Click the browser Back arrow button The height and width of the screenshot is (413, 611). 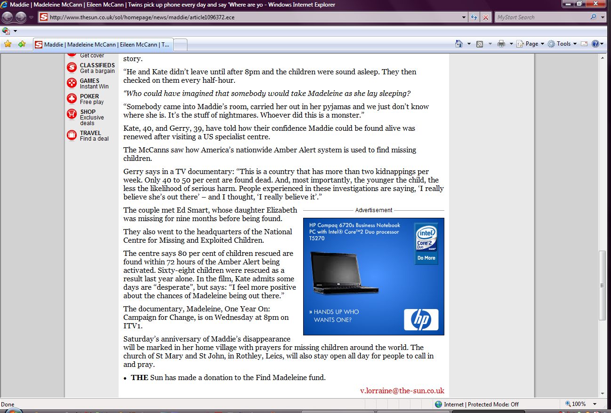coord(8,17)
